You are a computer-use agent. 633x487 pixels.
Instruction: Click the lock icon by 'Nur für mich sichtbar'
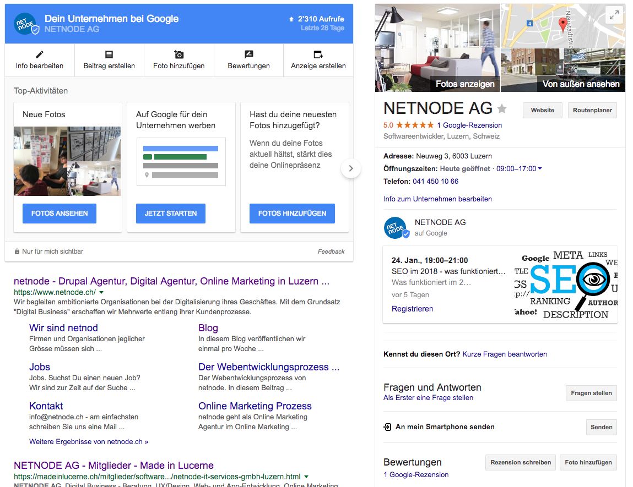pyautogui.click(x=17, y=251)
